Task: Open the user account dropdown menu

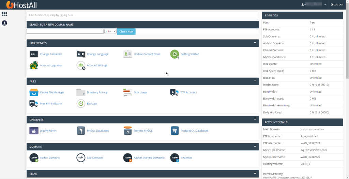Action: tap(314, 5)
